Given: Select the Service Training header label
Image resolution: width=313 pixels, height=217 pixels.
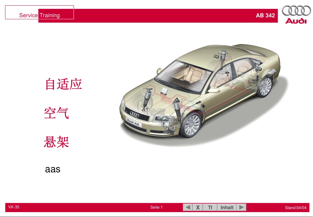Looking at the screenshot, I should point(39,15).
